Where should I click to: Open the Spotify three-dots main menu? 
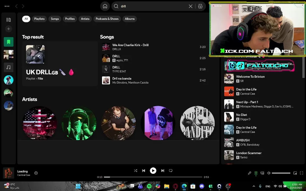7,6
